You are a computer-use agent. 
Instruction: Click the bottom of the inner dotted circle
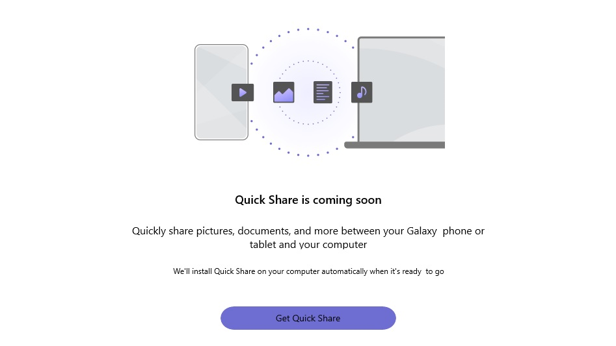308,124
